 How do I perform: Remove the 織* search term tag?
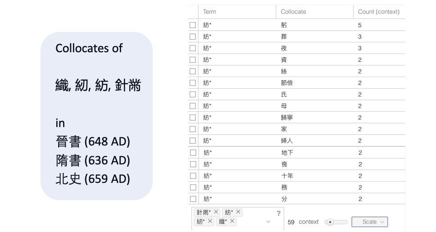coord(232,221)
